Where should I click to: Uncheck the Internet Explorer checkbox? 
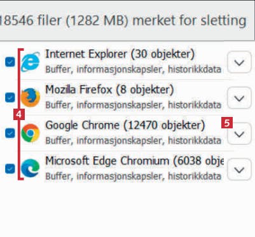pos(10,62)
